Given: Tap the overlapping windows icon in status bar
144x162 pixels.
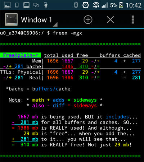Looking at the screenshot, I should pyautogui.click(x=36, y=5).
